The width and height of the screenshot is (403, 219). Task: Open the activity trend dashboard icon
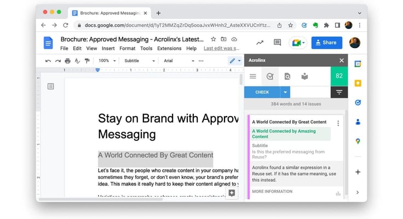(260, 43)
